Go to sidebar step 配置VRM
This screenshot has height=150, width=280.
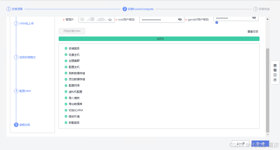[22, 91]
